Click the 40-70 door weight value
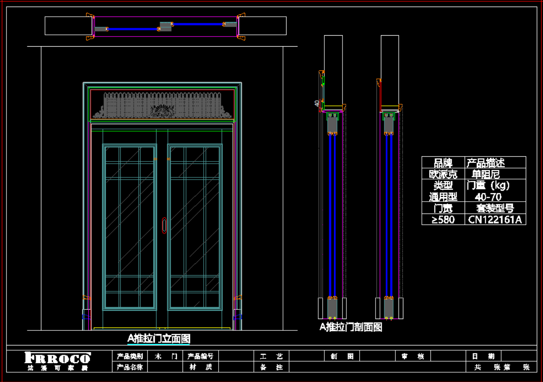This screenshot has width=543, height=382. (x=488, y=197)
